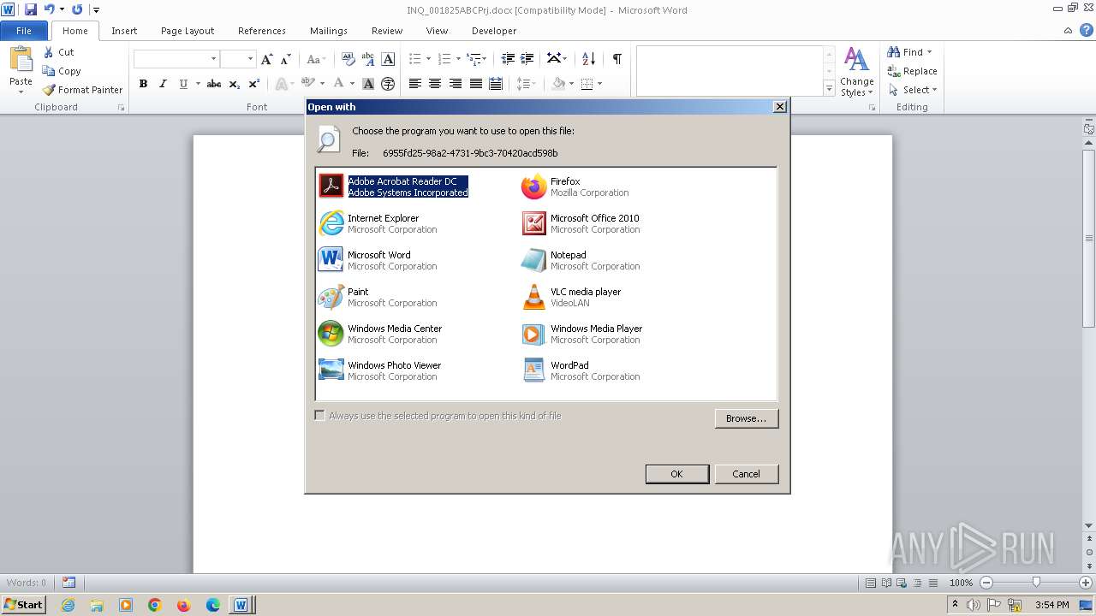This screenshot has width=1096, height=616.
Task: Expand the Select dropdown in Editing
Action: point(913,90)
